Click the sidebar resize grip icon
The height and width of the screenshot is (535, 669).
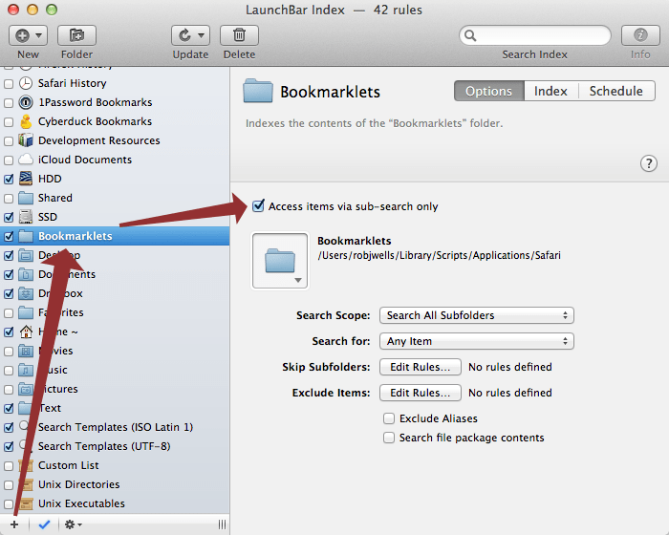point(222,524)
